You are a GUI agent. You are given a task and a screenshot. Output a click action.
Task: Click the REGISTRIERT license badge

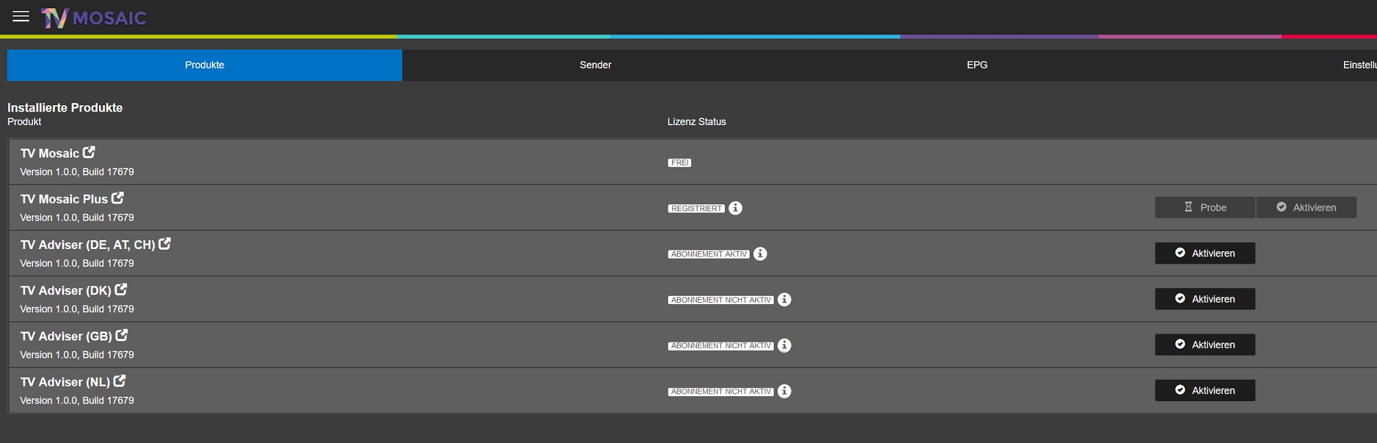pos(696,208)
